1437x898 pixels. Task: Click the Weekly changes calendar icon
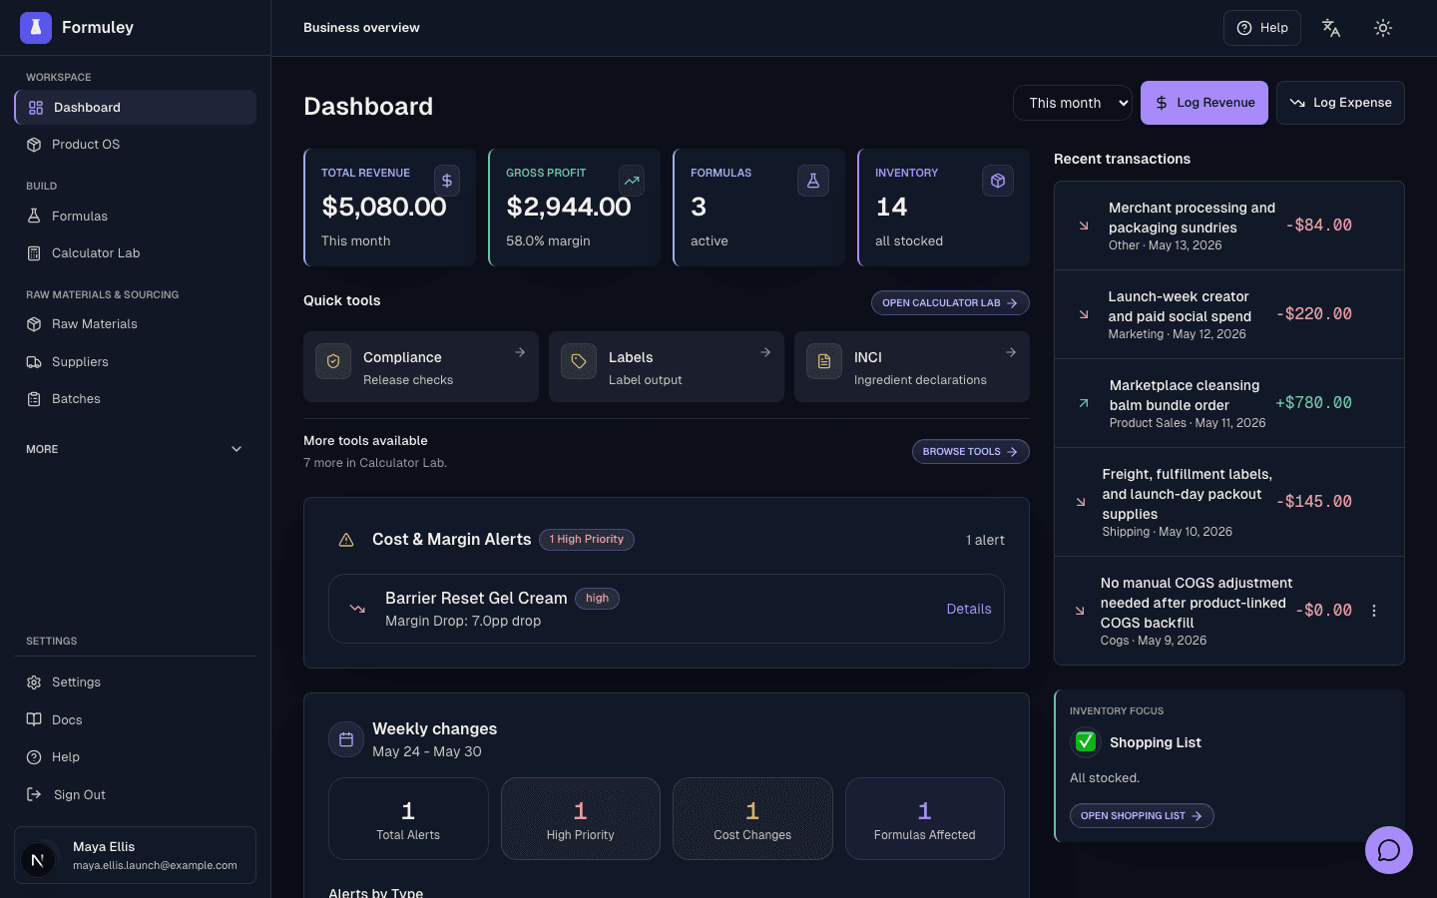pyautogui.click(x=346, y=739)
